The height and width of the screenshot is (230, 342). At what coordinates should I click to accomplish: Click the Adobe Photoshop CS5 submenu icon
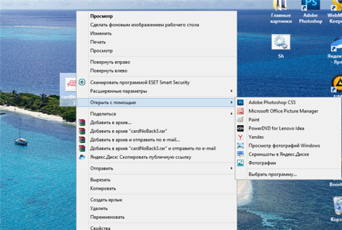(241, 102)
